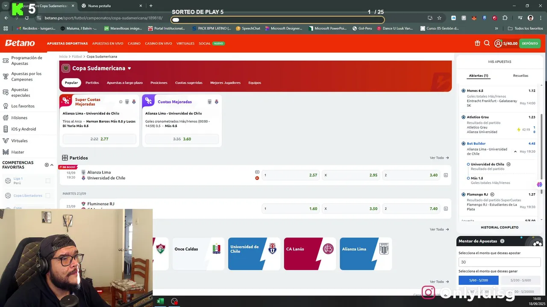The width and height of the screenshot is (547, 307).
Task: Open browser extensions puzzle icon
Action: pos(505,18)
